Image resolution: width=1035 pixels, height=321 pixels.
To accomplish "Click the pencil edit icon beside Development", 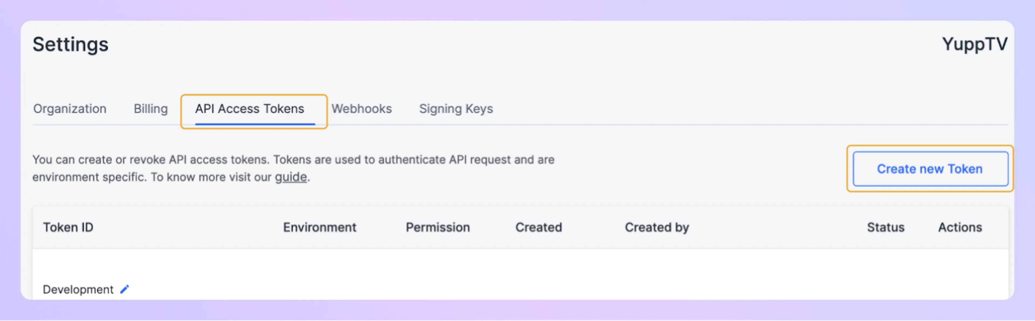I will pos(125,289).
